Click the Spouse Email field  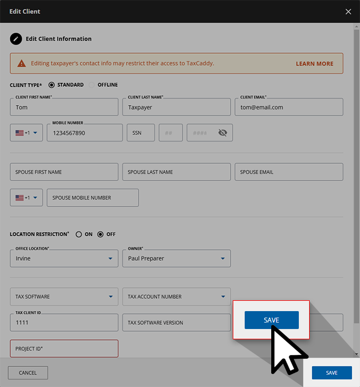[289, 172]
